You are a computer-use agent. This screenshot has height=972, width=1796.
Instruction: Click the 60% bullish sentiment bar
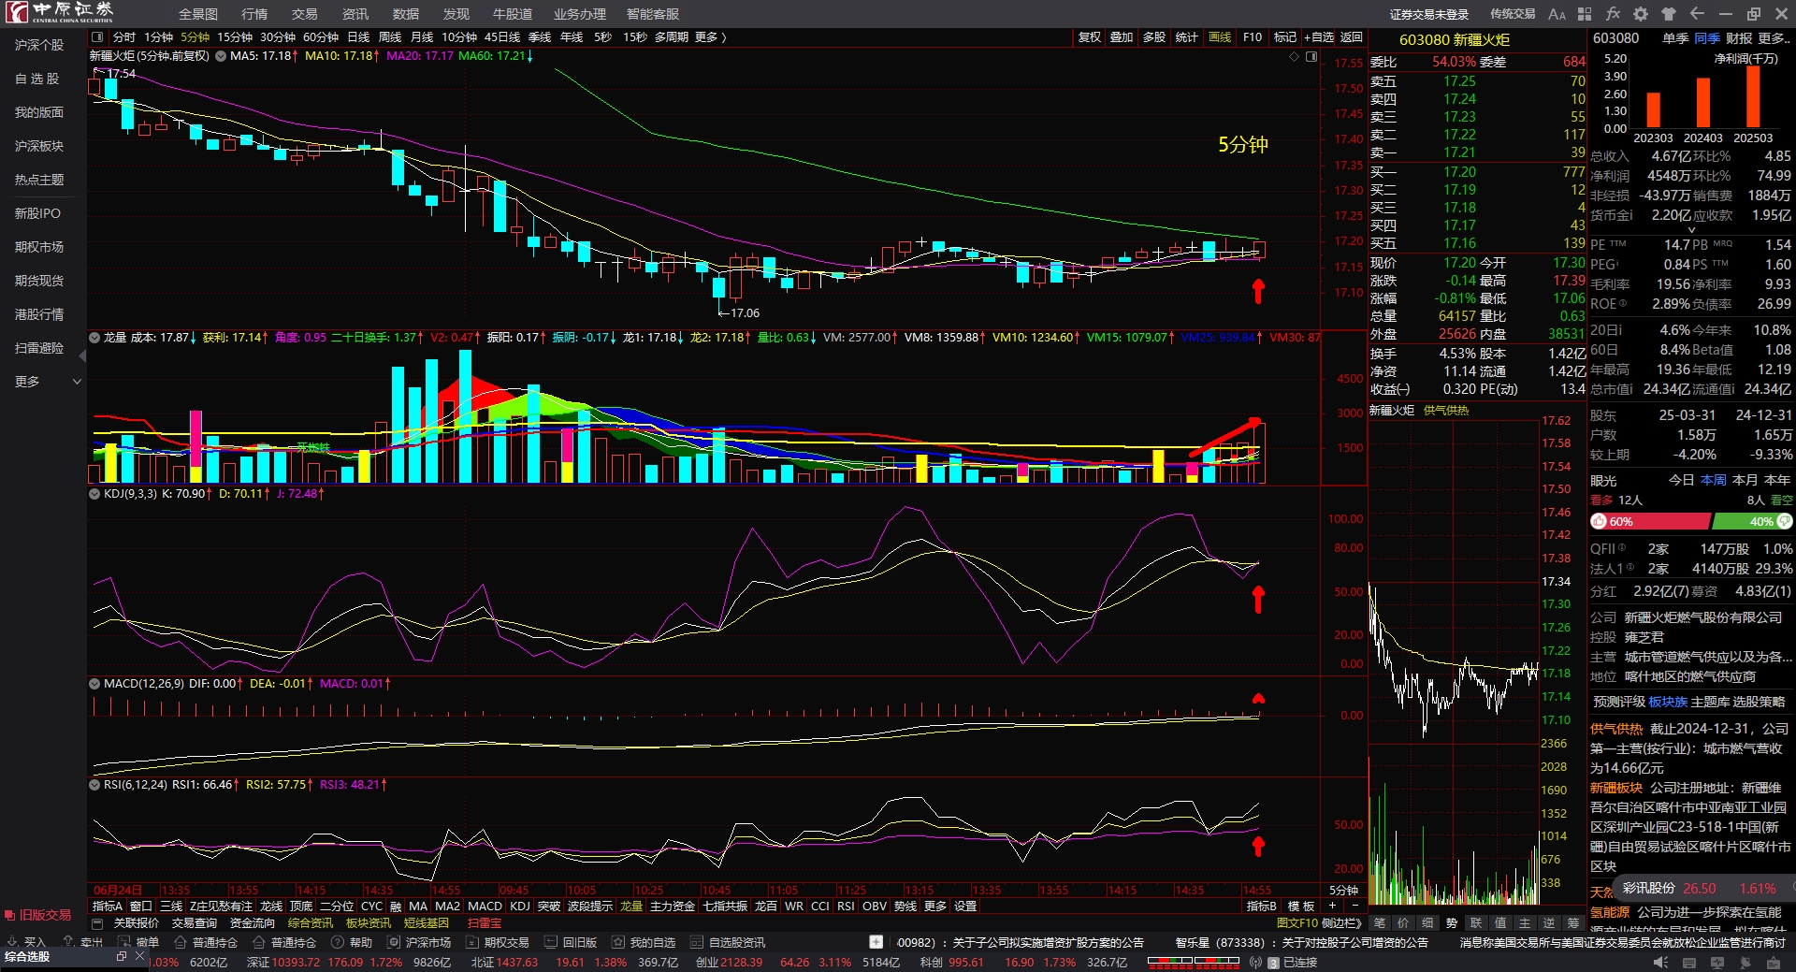[1650, 522]
